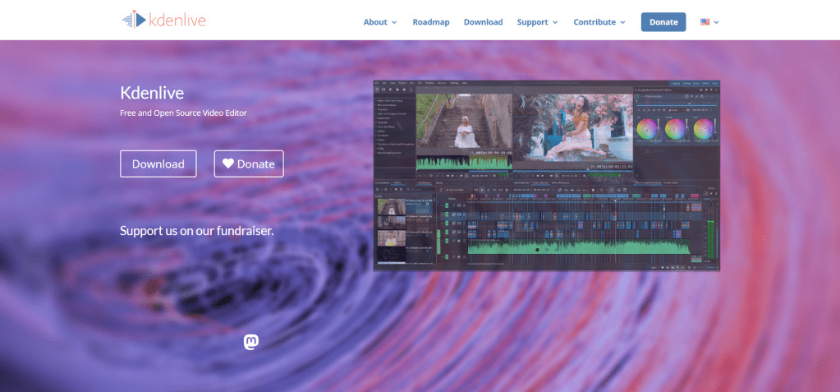
Task: Click the project monitor showing the laughing woman
Action: [573, 126]
